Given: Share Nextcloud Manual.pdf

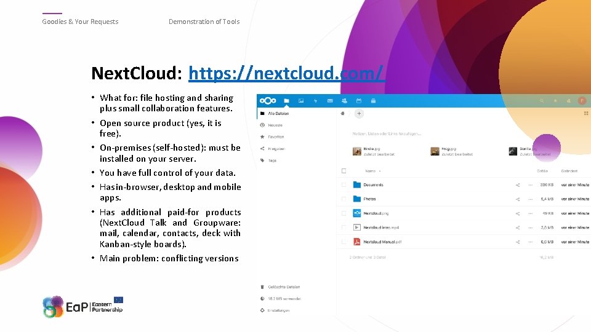Looking at the screenshot, I should [x=518, y=242].
